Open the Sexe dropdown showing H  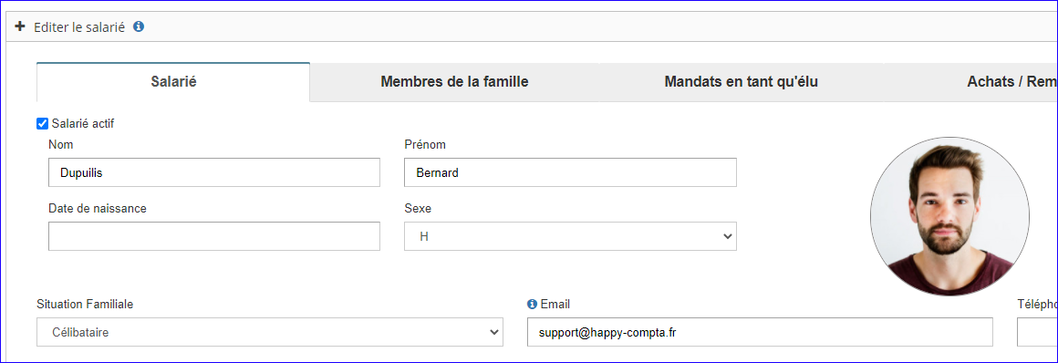tap(570, 236)
